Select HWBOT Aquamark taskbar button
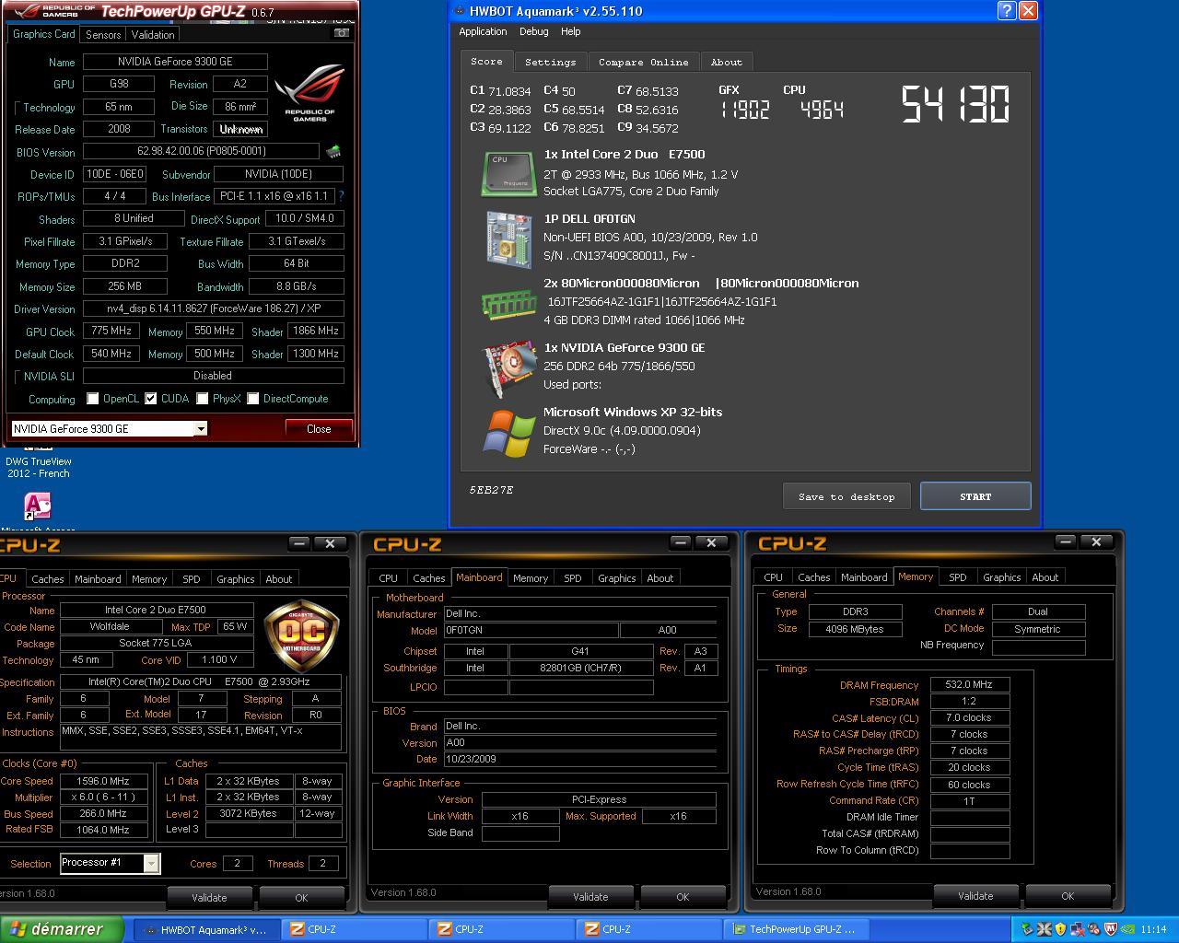 coord(207,929)
